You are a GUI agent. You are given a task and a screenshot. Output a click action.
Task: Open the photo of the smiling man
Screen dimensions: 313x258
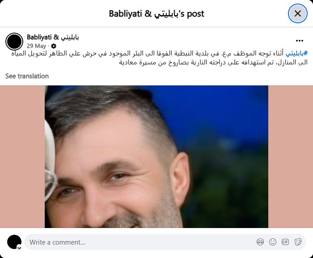156,157
